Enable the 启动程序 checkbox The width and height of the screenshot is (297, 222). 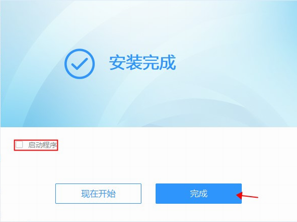point(19,145)
